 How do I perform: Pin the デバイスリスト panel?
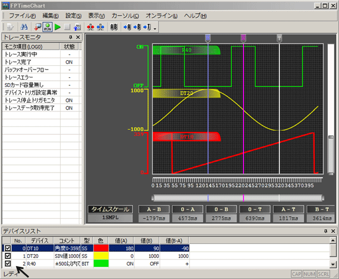[325, 231]
